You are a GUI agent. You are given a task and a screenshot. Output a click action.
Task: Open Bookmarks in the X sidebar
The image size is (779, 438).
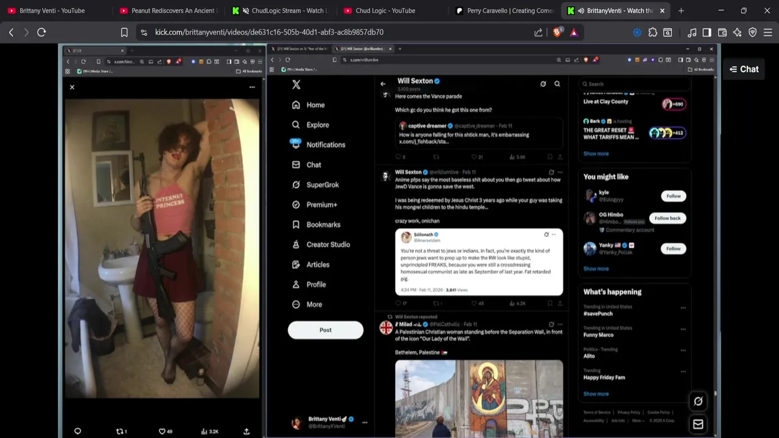coord(316,224)
